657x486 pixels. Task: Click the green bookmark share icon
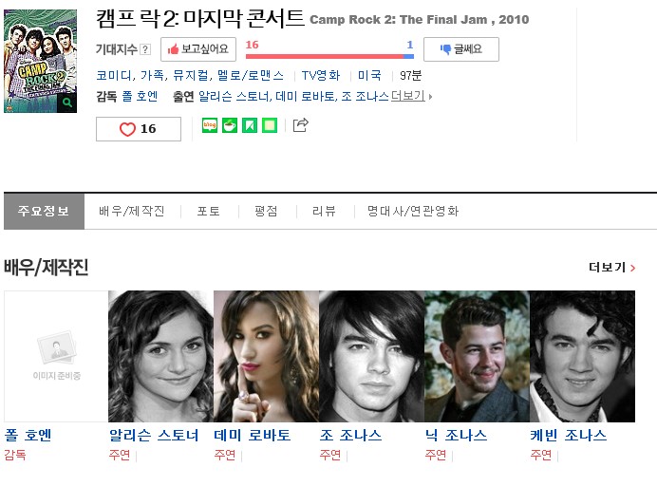point(250,125)
